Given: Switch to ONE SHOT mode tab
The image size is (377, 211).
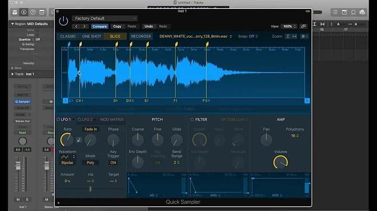Looking at the screenshot, I should [92, 36].
